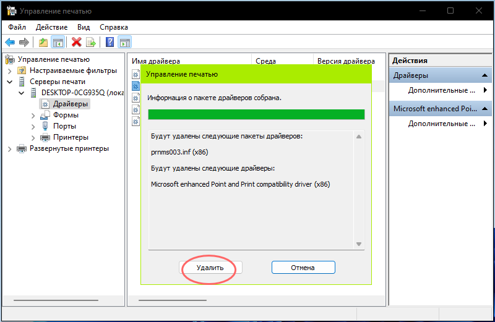Click the Формы tree icon
This screenshot has height=322, width=495.
[45, 115]
